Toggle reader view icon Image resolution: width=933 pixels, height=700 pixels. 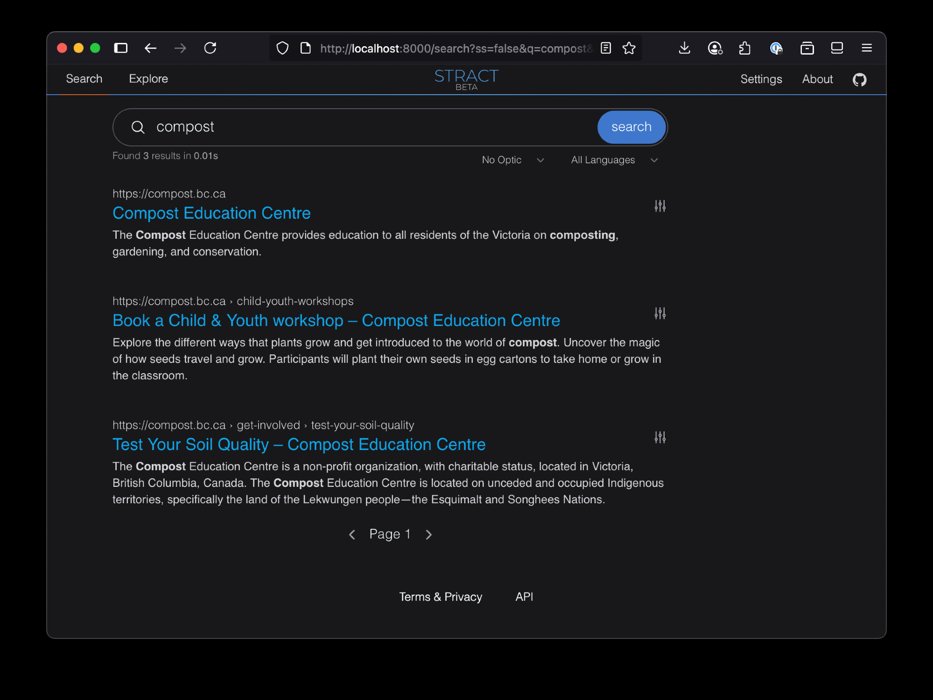coord(606,48)
